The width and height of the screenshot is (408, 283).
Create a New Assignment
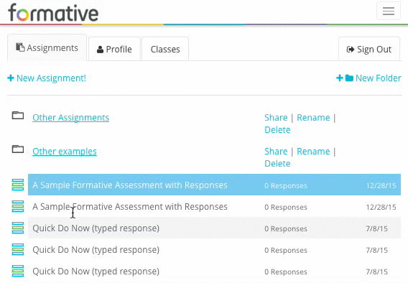47,78
